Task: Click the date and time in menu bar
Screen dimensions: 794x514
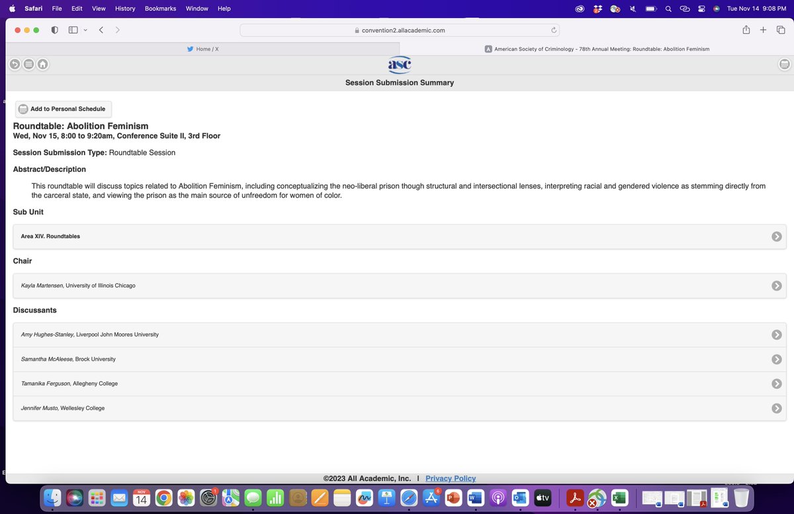Action: [756, 9]
